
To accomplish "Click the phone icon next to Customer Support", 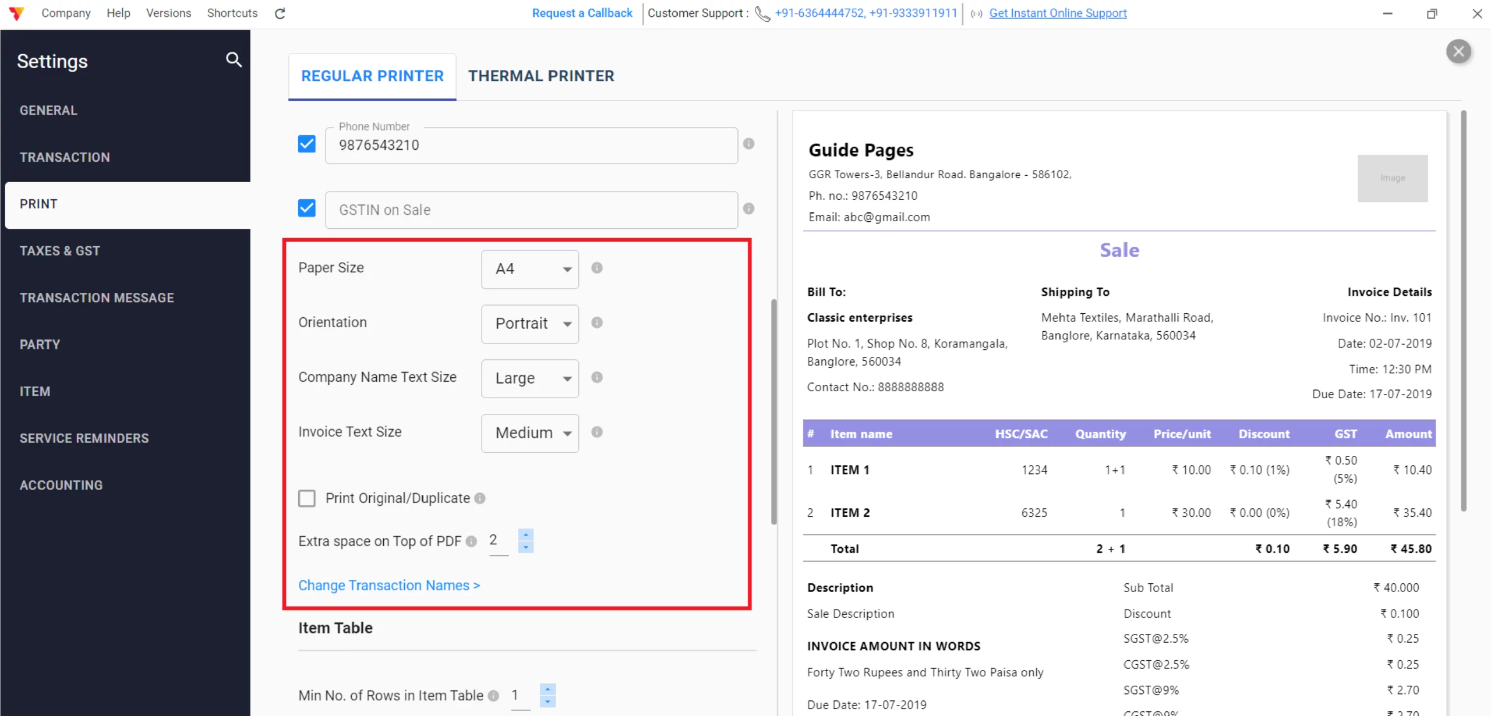I will (x=762, y=14).
